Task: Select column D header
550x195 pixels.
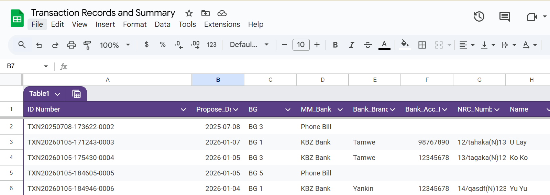Action: 322,80
